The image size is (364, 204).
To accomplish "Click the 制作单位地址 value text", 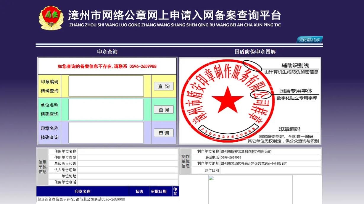I will click(x=254, y=163).
